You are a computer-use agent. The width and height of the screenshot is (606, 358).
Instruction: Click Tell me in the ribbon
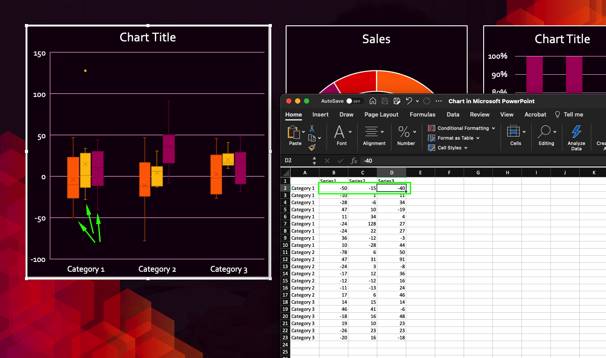(573, 114)
